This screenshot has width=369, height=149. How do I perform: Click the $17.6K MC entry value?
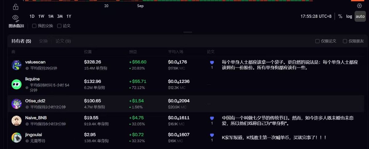point(177,68)
